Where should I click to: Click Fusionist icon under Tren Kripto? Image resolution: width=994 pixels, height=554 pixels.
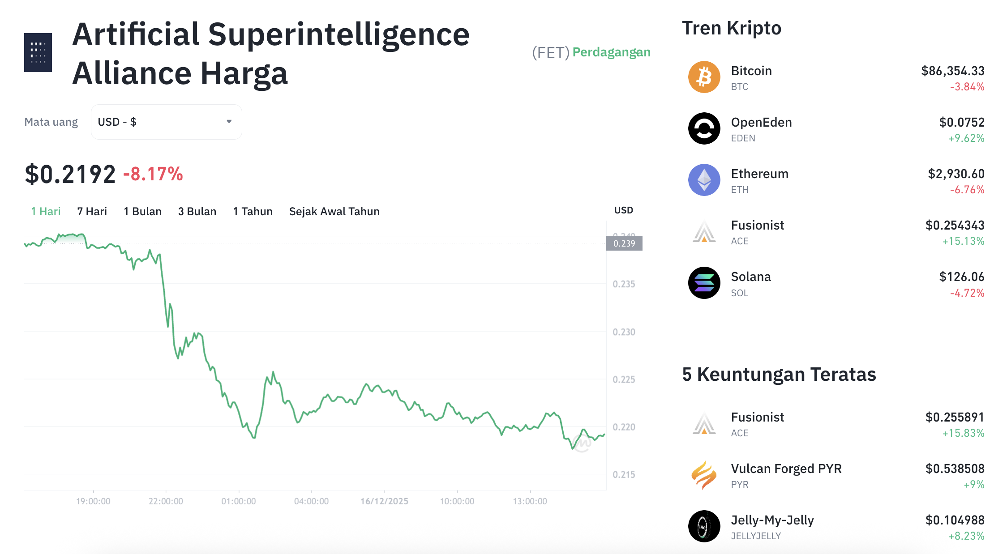click(704, 232)
